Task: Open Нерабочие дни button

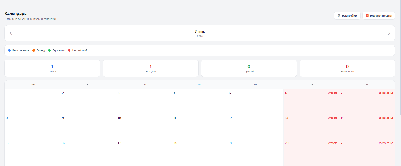Action: [379, 15]
